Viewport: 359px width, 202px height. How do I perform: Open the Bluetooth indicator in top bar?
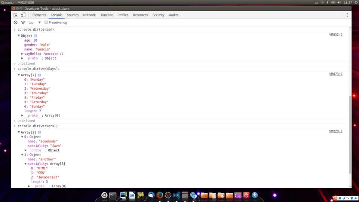coord(328,3)
